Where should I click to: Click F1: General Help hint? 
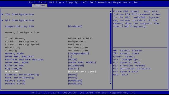[127, 63]
